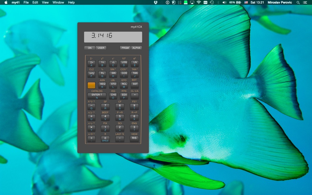Click the 6 key
Viewport: 312px width, 195px height.
point(134,118)
